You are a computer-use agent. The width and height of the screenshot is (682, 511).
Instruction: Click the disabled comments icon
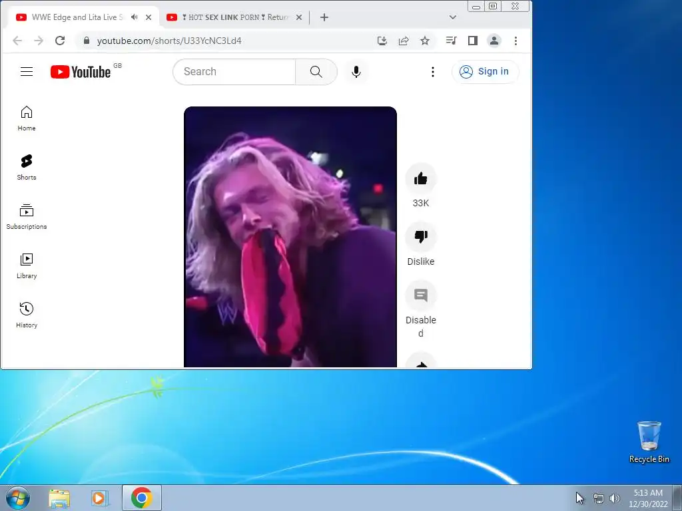point(421,295)
